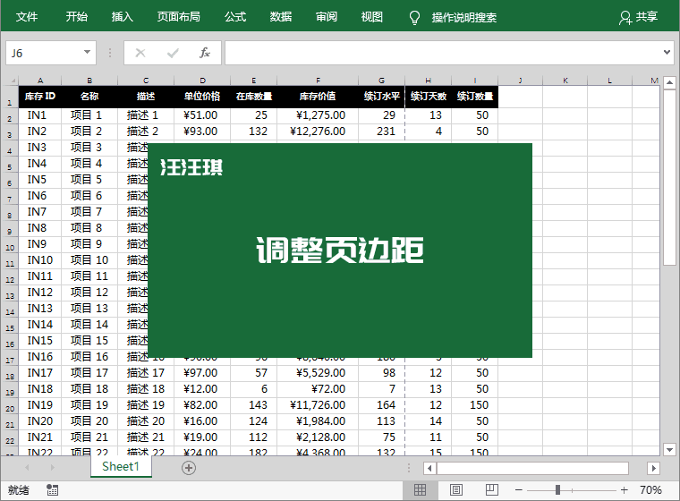The height and width of the screenshot is (501, 680).
Task: Click the horizontal scrollbar thumb
Action: (x=532, y=468)
